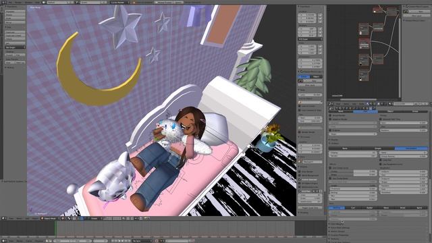The height and width of the screenshot is (243, 432).
Task: Click the Rotate button in tool shelf
Action: 15,15
